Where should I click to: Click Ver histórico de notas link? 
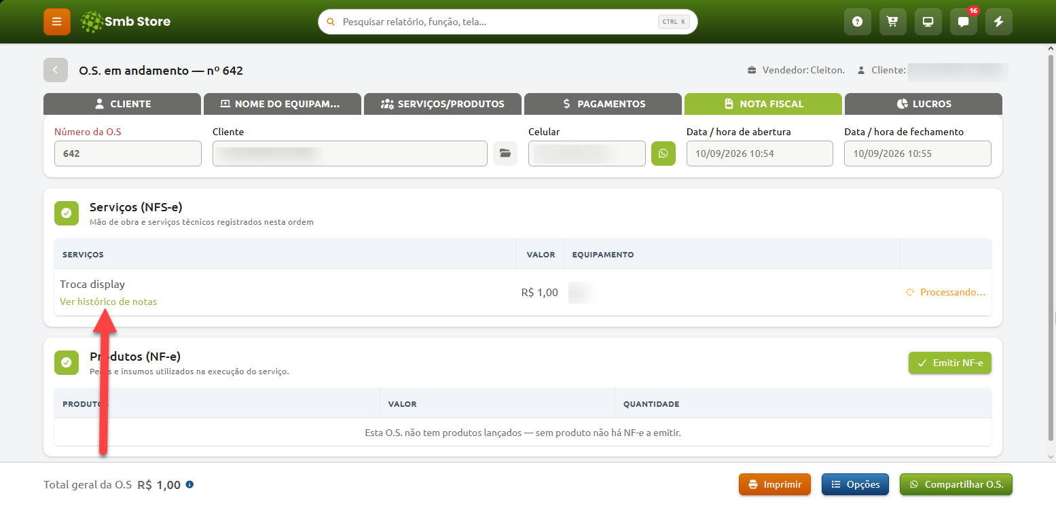[108, 302]
